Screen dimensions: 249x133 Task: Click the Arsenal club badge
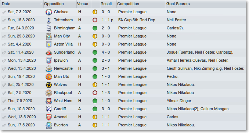(x=49, y=117)
